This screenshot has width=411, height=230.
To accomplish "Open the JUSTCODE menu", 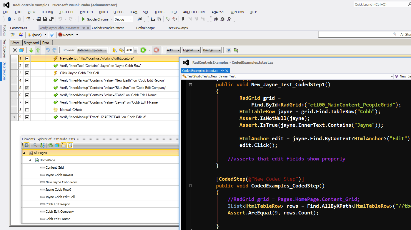I will [66, 12].
